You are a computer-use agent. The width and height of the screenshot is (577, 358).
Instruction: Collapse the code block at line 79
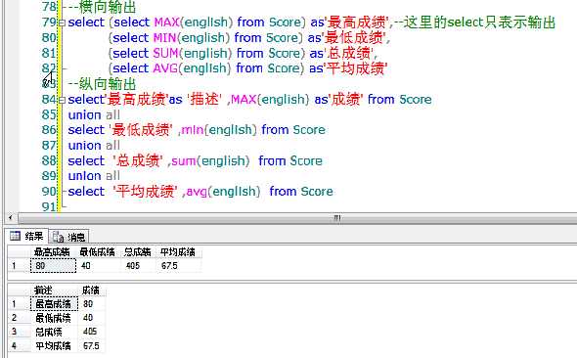pyautogui.click(x=62, y=22)
